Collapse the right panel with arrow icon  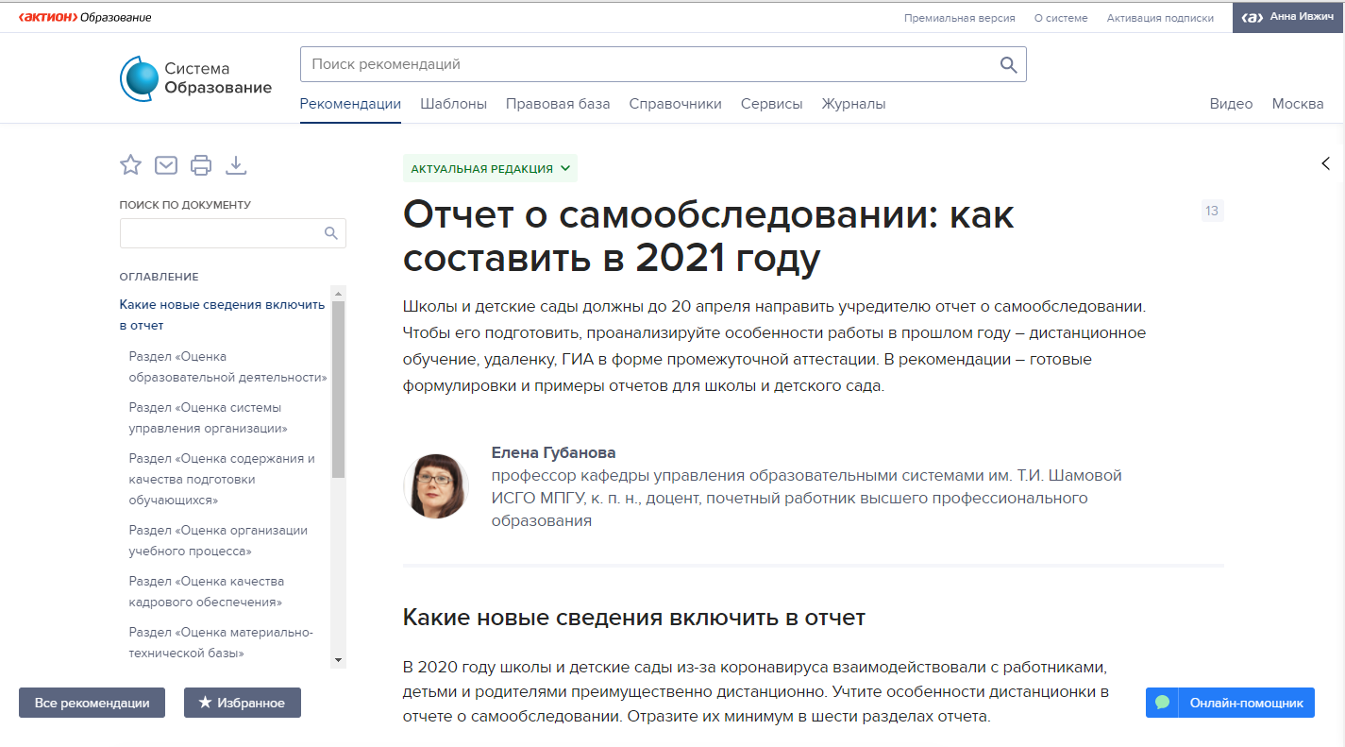(x=1325, y=163)
